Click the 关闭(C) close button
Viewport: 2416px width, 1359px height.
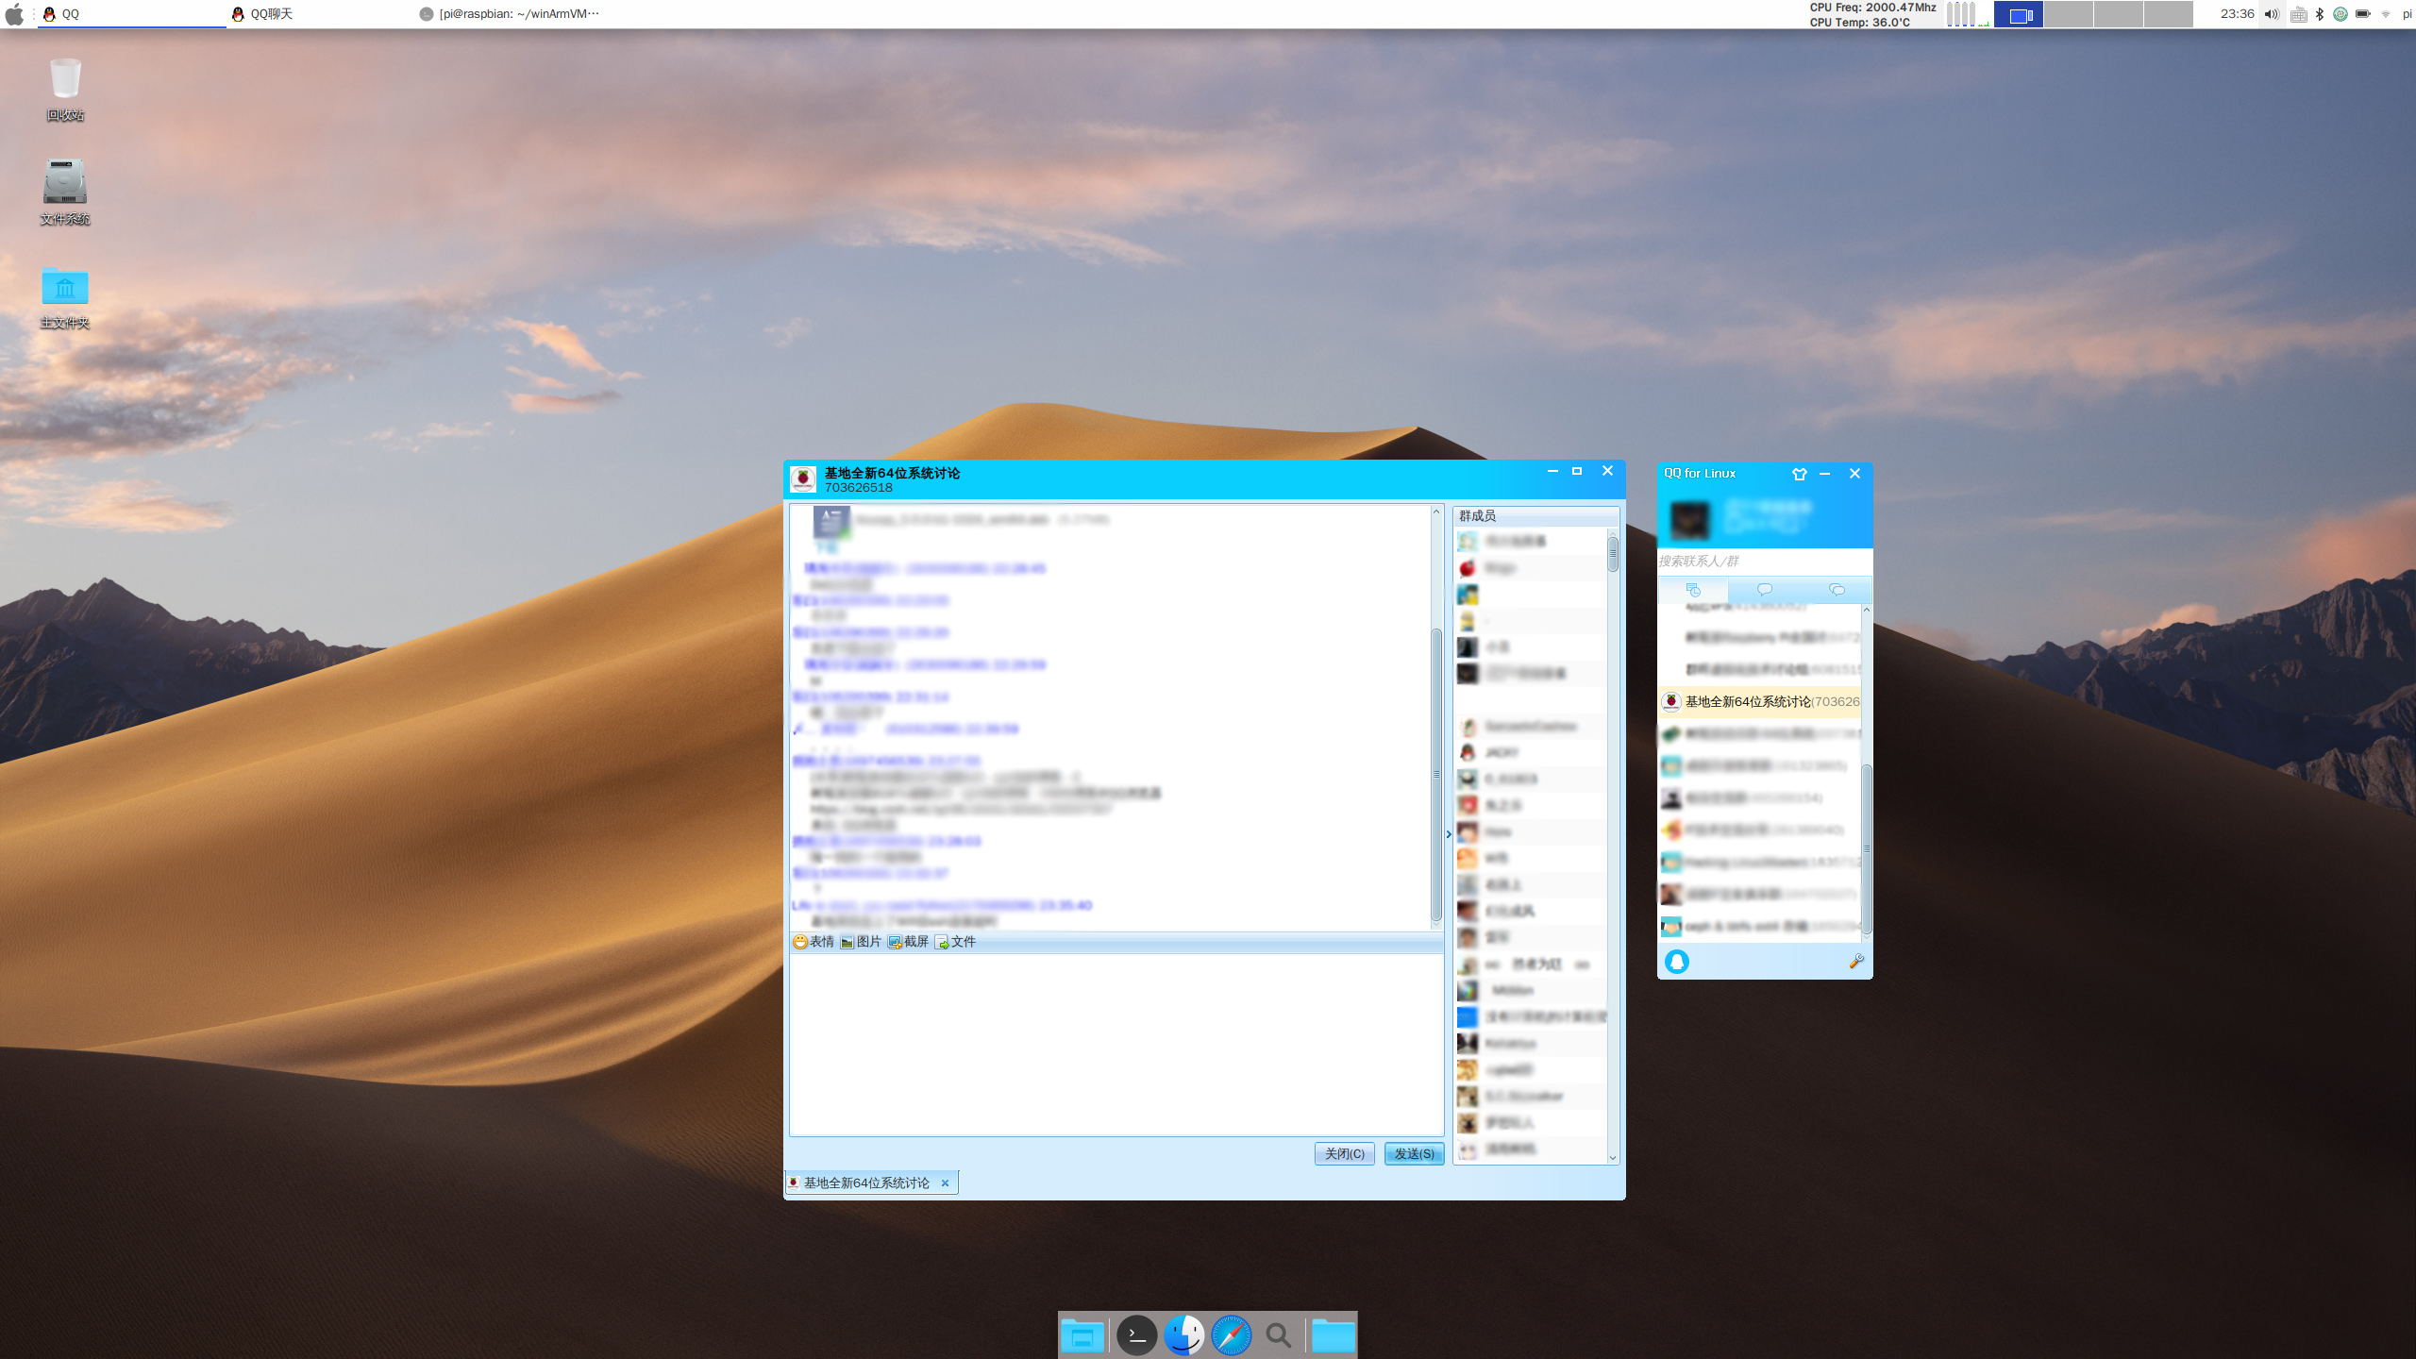pos(1344,1153)
